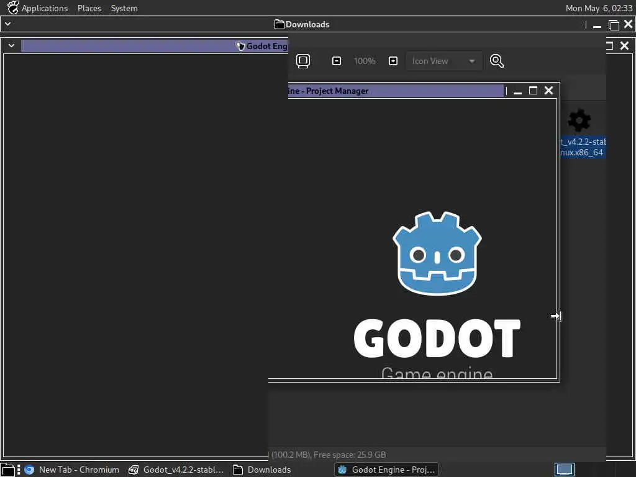Open the Icon View dropdown
The image size is (636, 477).
click(x=444, y=61)
